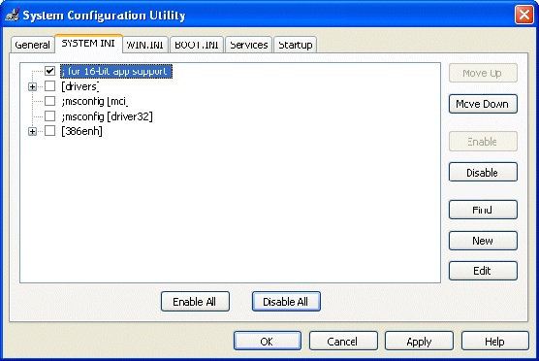Switch to the General tab
The height and width of the screenshot is (361, 539).
32,45
